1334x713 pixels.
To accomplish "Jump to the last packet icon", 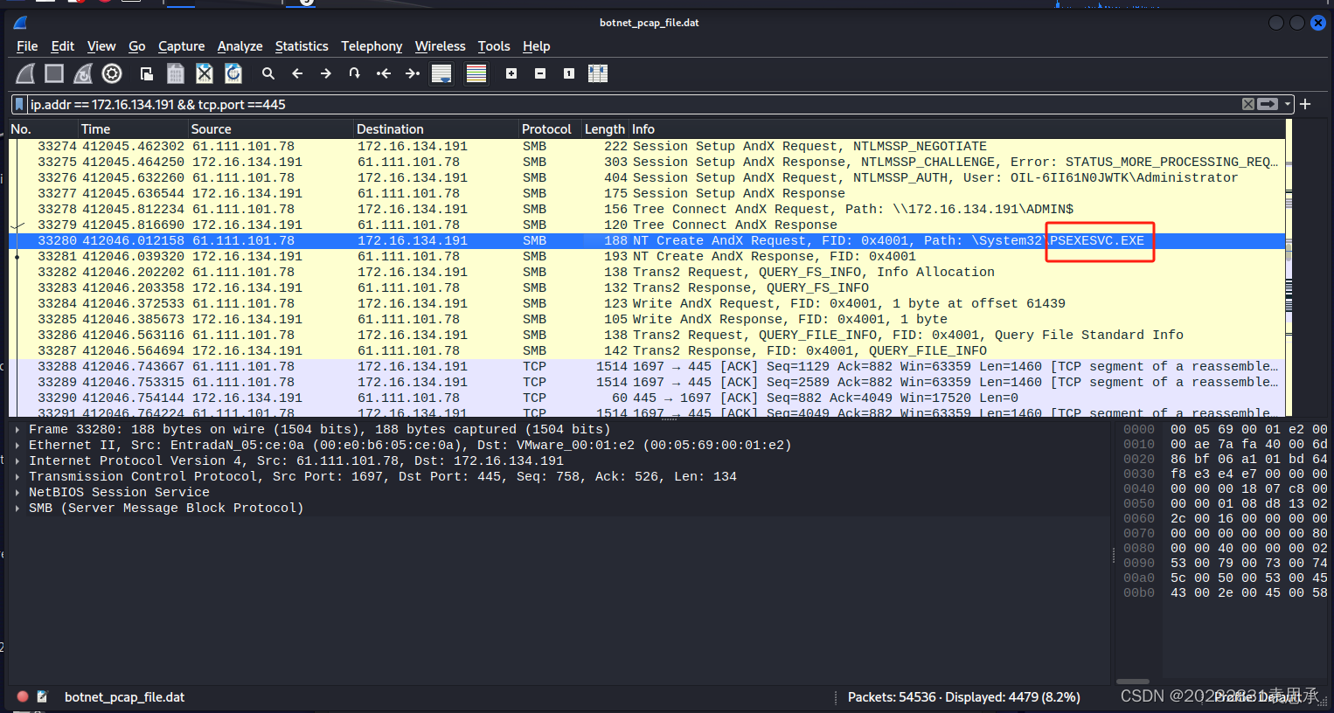I will (413, 74).
